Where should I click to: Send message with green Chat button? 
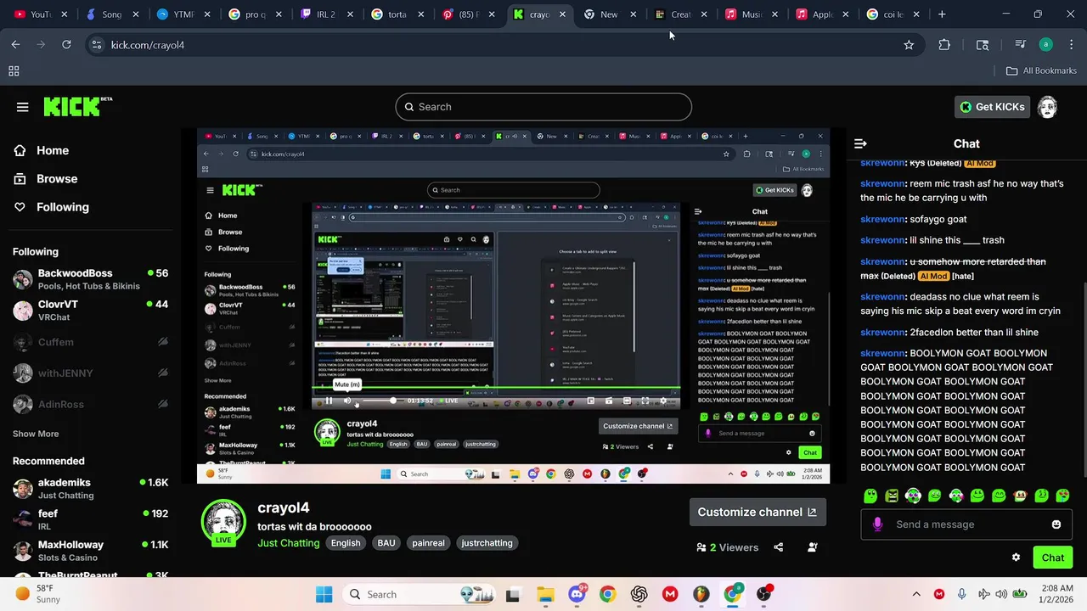pos(1053,558)
